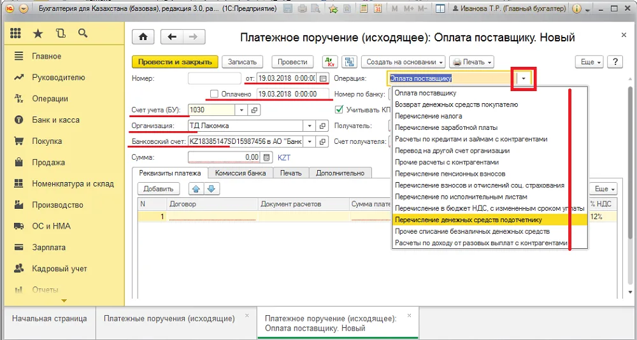The width and height of the screenshot is (637, 340).
Task: Navigate back with the left arrow
Action: point(172,37)
